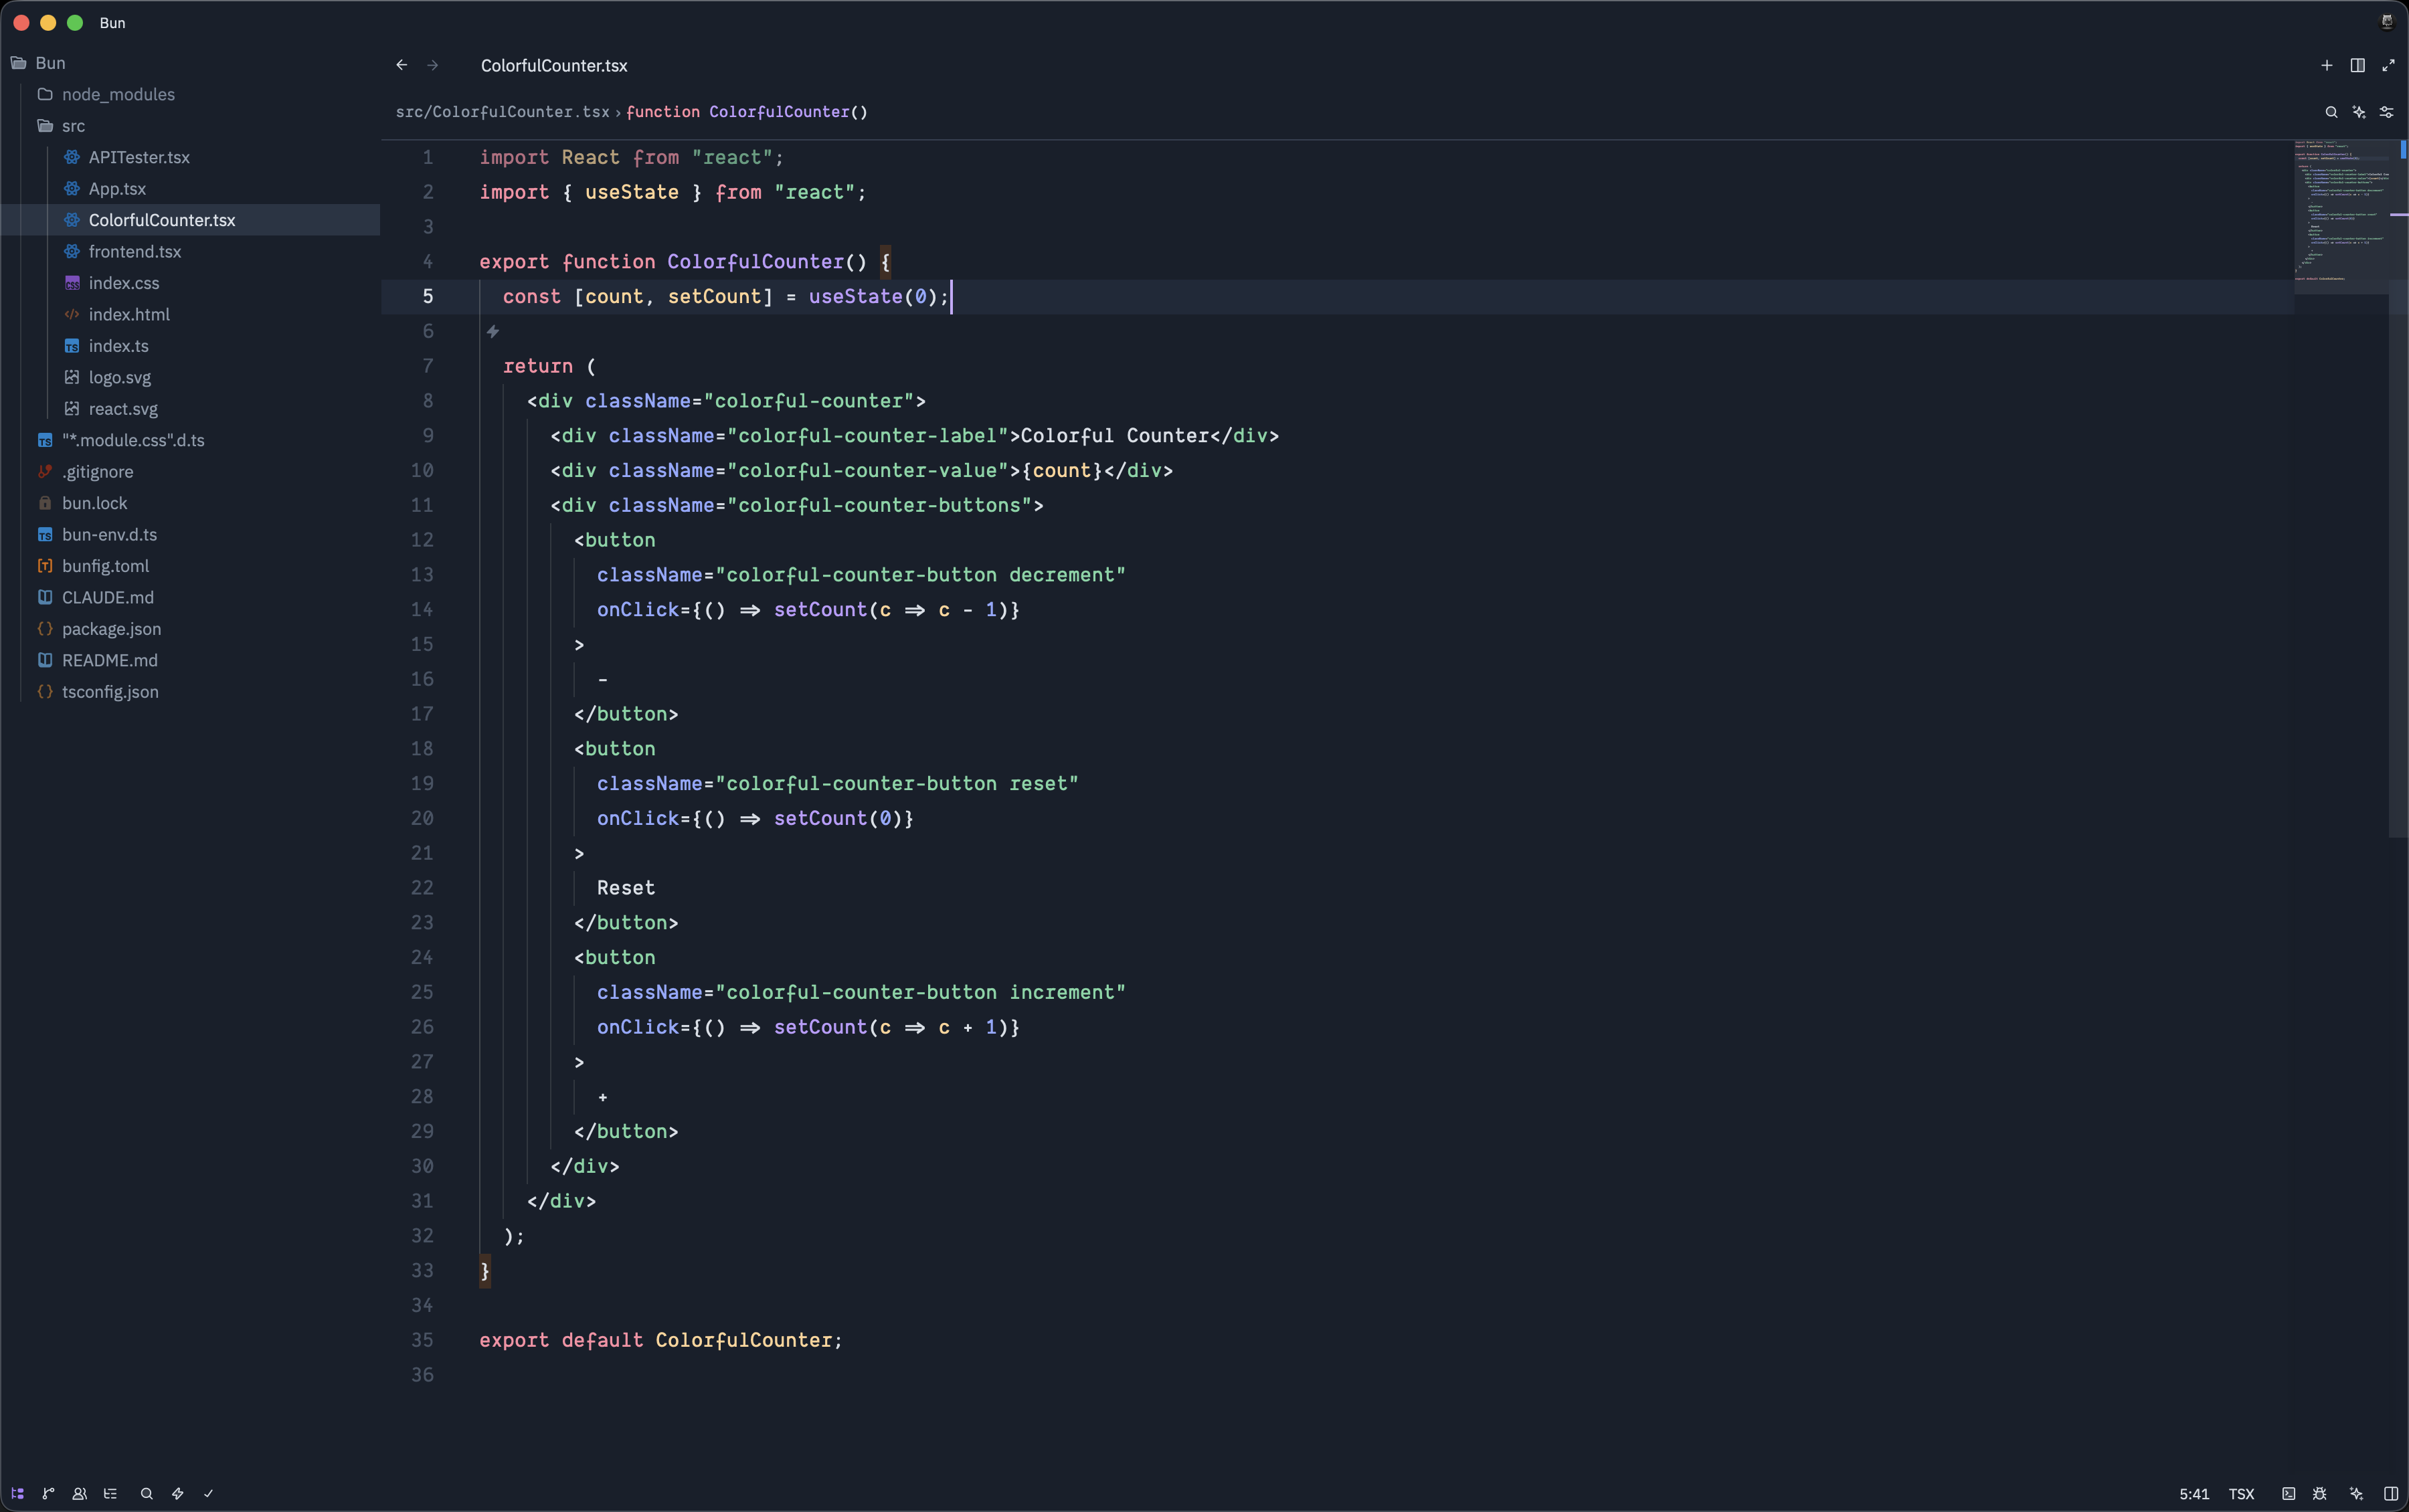Click the inline assist sparkle icon in toolbar

(2359, 112)
